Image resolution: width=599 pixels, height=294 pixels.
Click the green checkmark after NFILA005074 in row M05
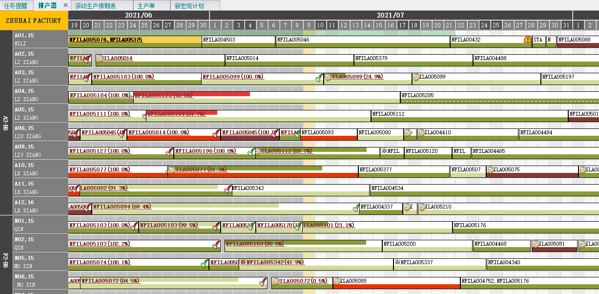[x=205, y=263]
